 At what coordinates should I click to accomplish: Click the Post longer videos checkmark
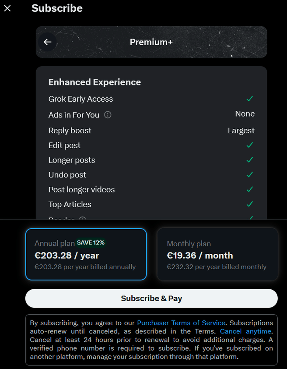point(250,190)
